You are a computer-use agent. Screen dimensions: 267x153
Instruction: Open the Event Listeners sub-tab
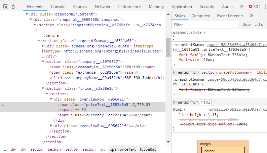230,16
